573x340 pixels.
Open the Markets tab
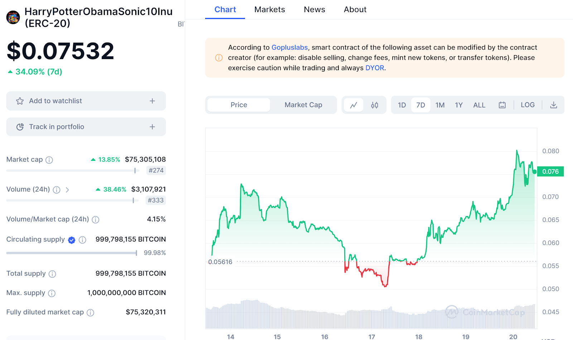270,10
